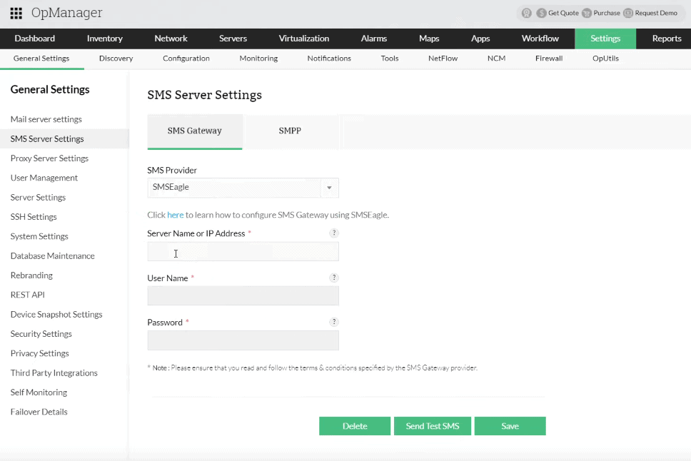Image resolution: width=691 pixels, height=461 pixels.
Task: Open the Network main menu
Action: [171, 39]
